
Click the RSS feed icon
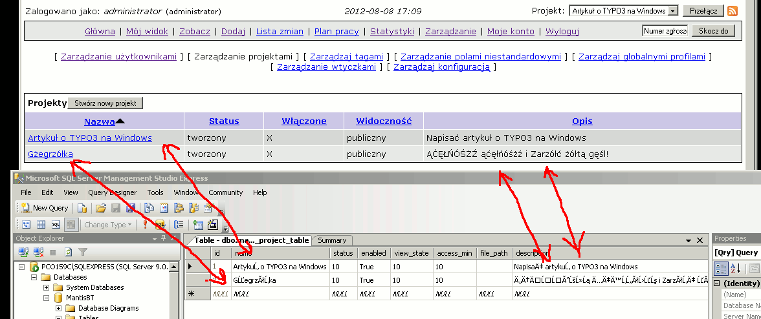point(733,11)
